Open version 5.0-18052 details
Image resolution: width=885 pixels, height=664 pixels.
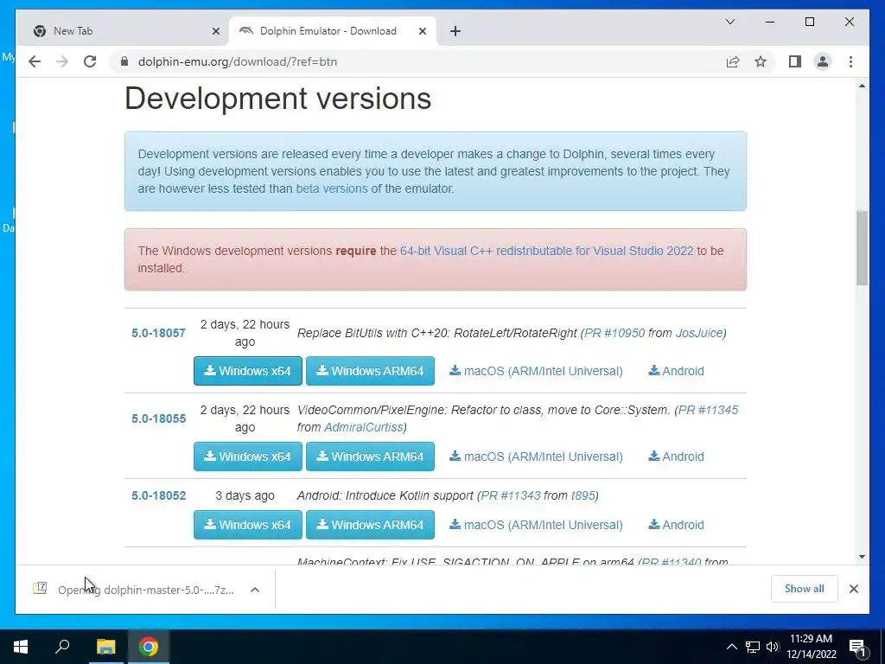(x=159, y=495)
